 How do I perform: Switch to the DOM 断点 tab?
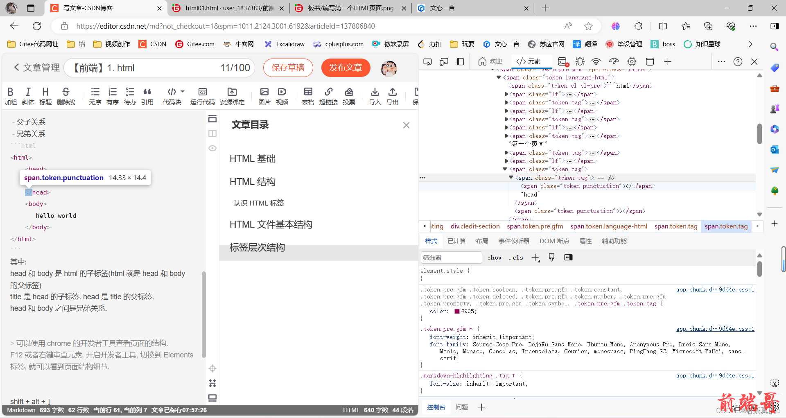[x=554, y=241]
